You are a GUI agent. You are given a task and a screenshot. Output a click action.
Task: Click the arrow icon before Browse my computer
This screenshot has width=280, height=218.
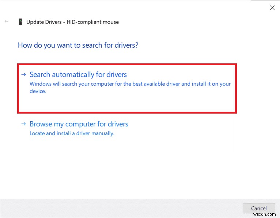(x=23, y=124)
